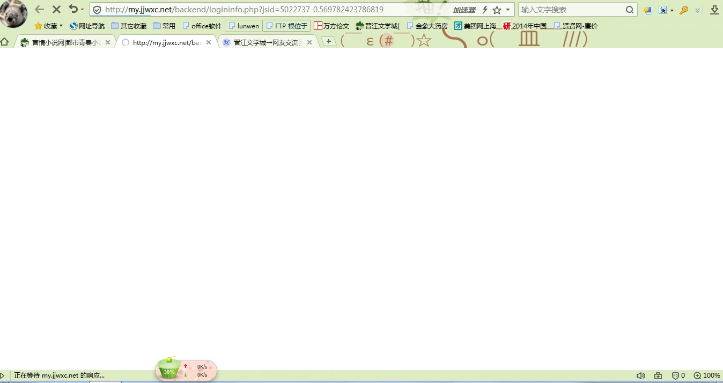This screenshot has width=723, height=383.
Task: Click the green cupcake memory accelerator ball
Action: 169,369
